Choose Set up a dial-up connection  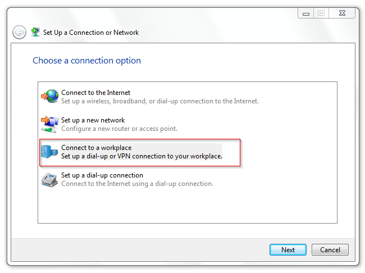[x=102, y=175]
